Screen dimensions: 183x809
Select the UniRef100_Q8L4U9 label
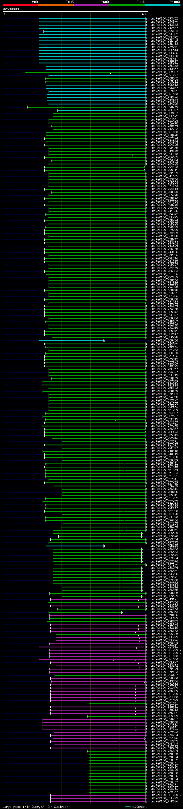coord(164,40)
